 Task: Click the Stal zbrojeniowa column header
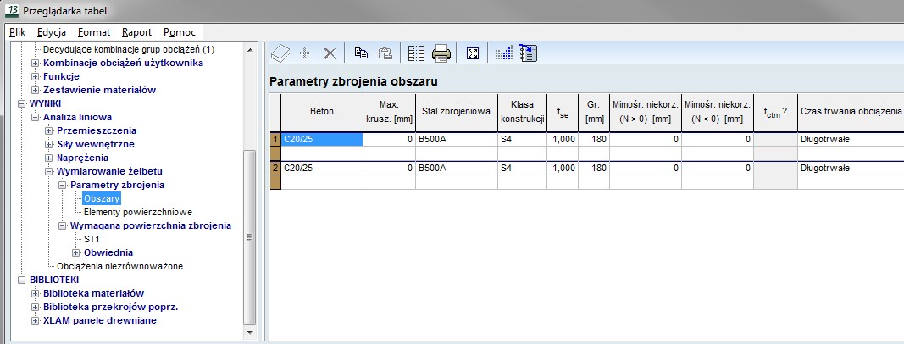[x=455, y=111]
